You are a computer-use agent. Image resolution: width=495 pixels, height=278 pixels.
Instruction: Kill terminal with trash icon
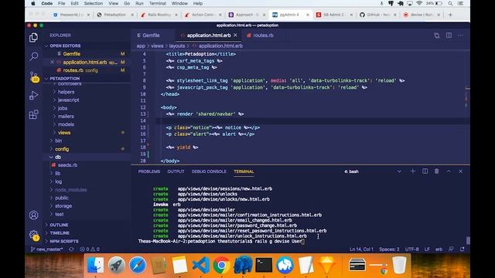[x=436, y=171]
